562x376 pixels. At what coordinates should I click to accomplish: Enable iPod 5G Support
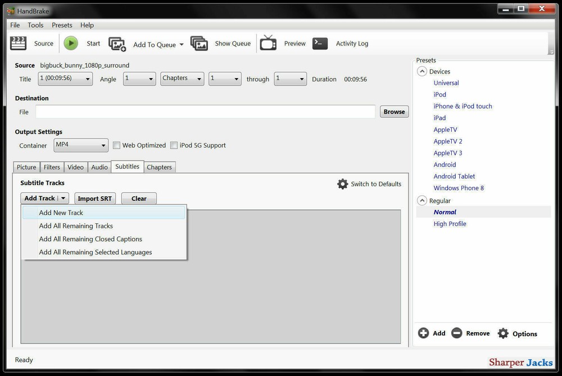174,145
